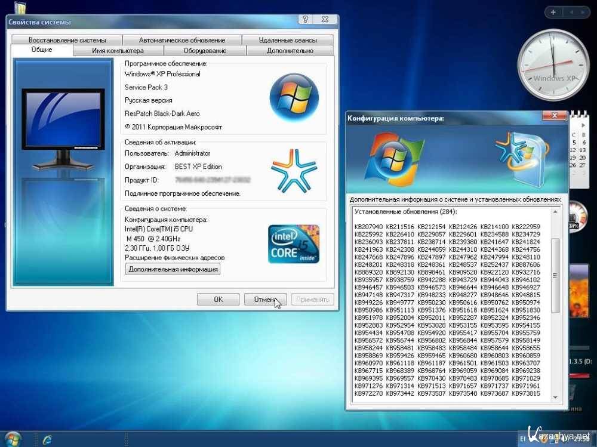Open the Оборудование tab
This screenshot has width=597, height=447.
[205, 51]
